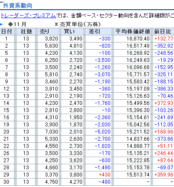Open the トレーダーズ・プレミアム link
The width and height of the screenshot is (174, 187).
click(29, 16)
